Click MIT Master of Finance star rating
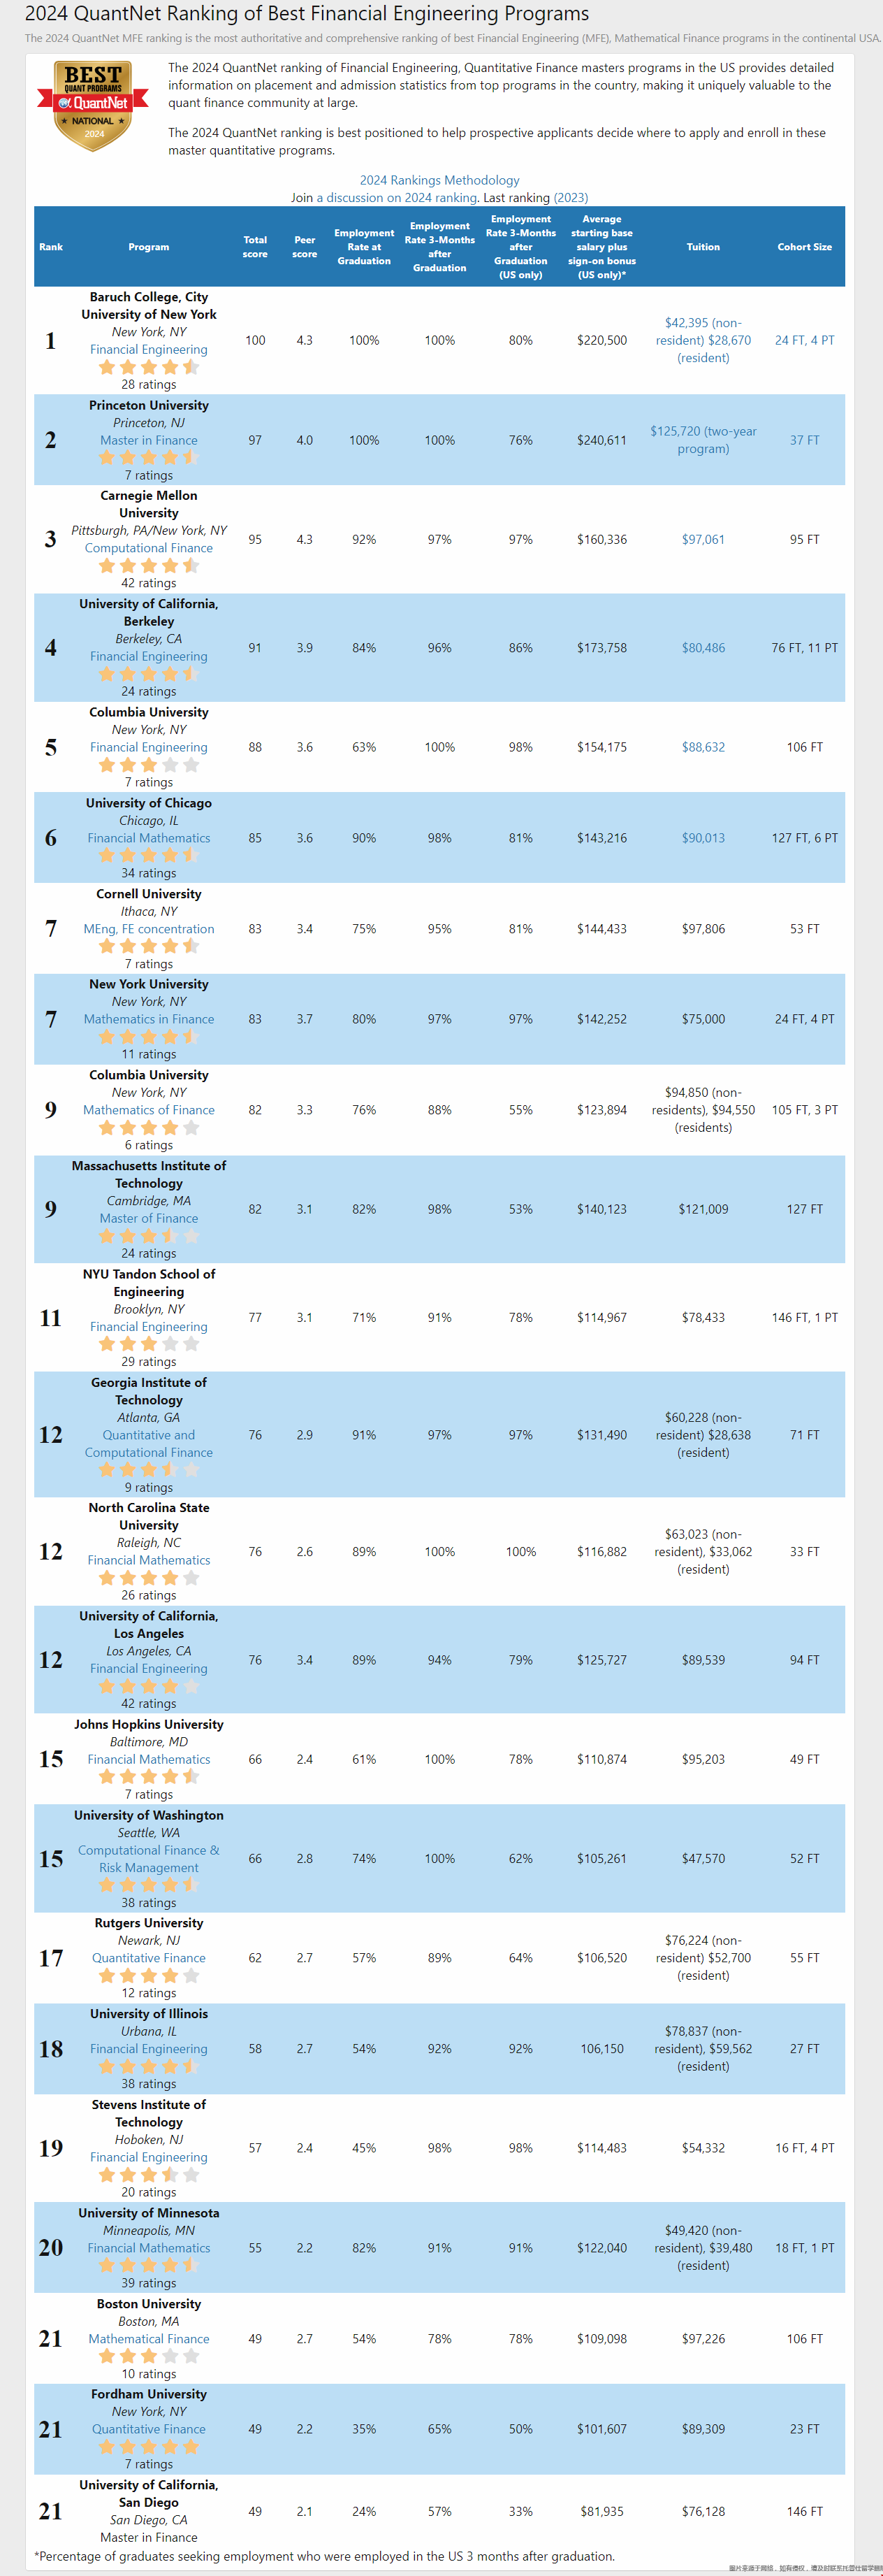 click(x=149, y=1236)
